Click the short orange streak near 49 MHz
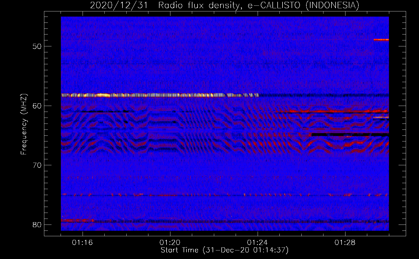Viewport: 419px width, 259px height. coord(381,40)
